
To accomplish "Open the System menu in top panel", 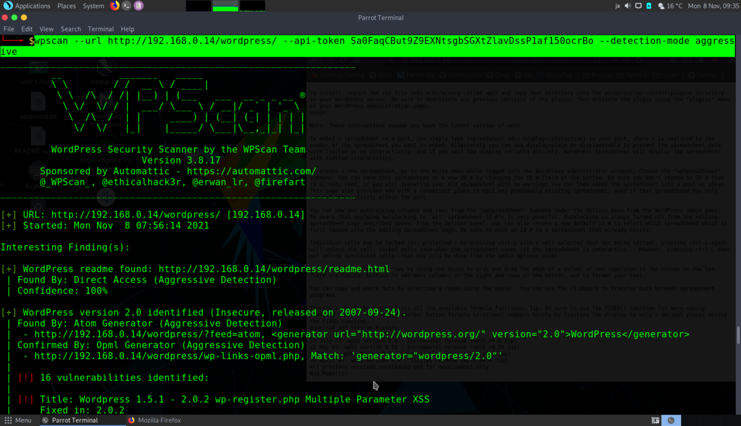I will tap(93, 6).
